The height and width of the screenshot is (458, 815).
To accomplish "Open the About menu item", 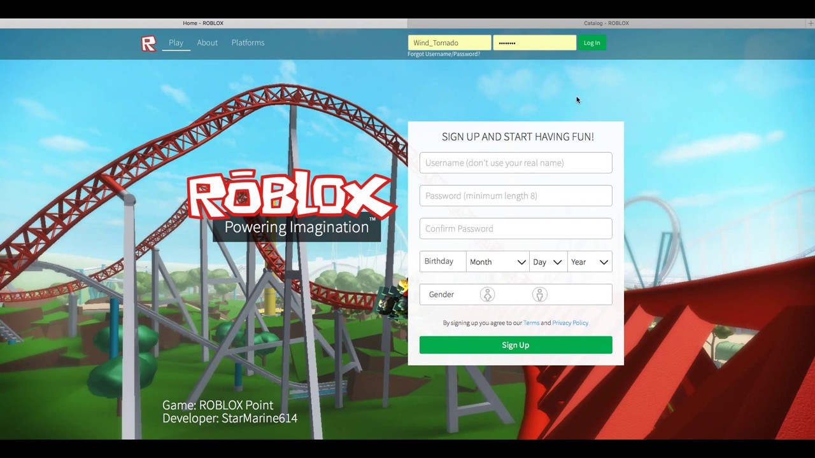I will pos(207,43).
